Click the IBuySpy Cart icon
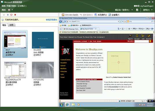The height and width of the screenshot is (111, 155). pos(143,37)
